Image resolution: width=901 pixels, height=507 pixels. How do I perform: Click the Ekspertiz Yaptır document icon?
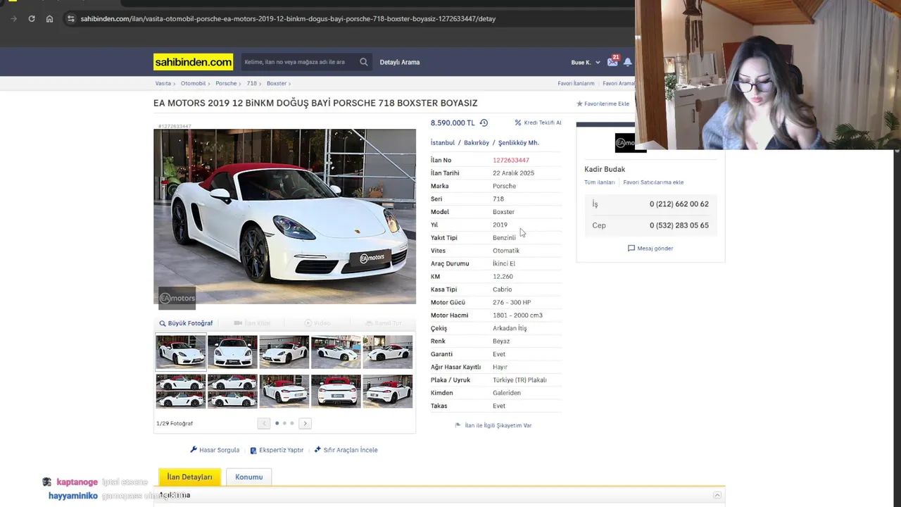253,450
